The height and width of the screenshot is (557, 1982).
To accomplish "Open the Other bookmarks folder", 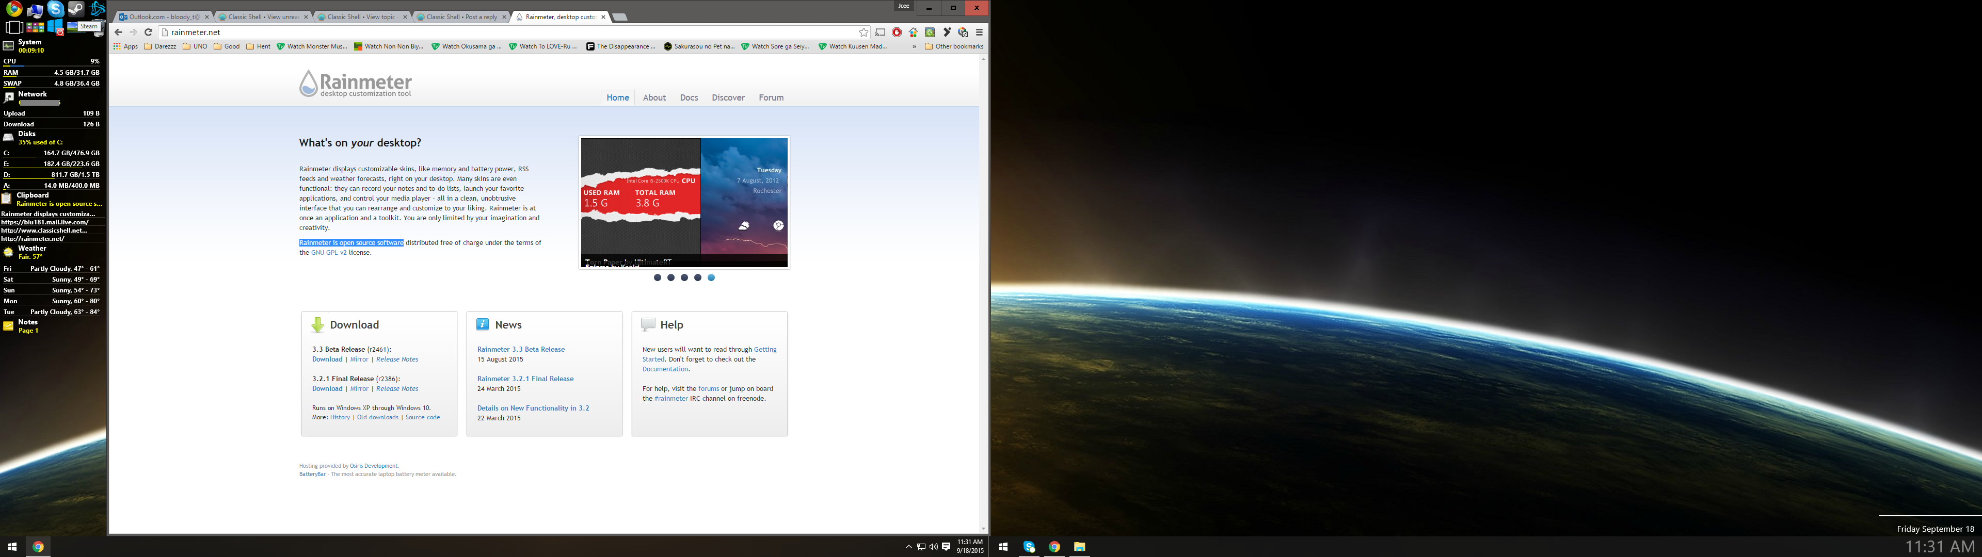I will 954,46.
